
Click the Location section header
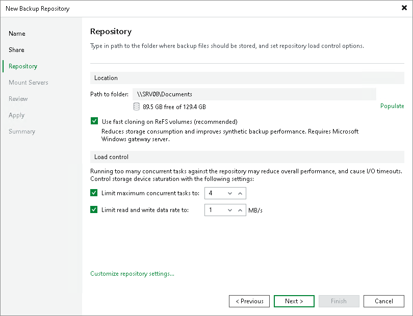pos(247,78)
